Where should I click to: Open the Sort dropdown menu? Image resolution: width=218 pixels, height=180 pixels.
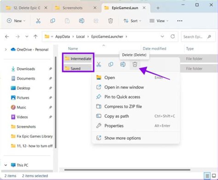(132, 21)
